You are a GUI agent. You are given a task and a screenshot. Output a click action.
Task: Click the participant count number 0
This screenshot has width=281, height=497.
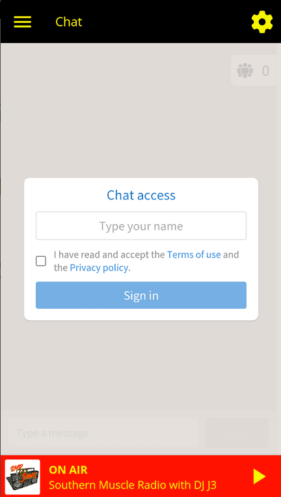pyautogui.click(x=265, y=71)
